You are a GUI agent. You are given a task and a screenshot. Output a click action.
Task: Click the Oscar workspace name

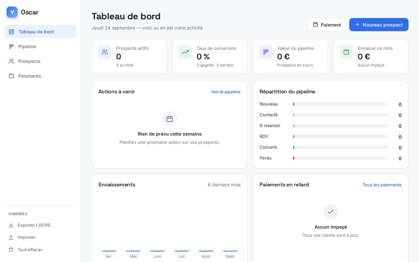point(30,12)
